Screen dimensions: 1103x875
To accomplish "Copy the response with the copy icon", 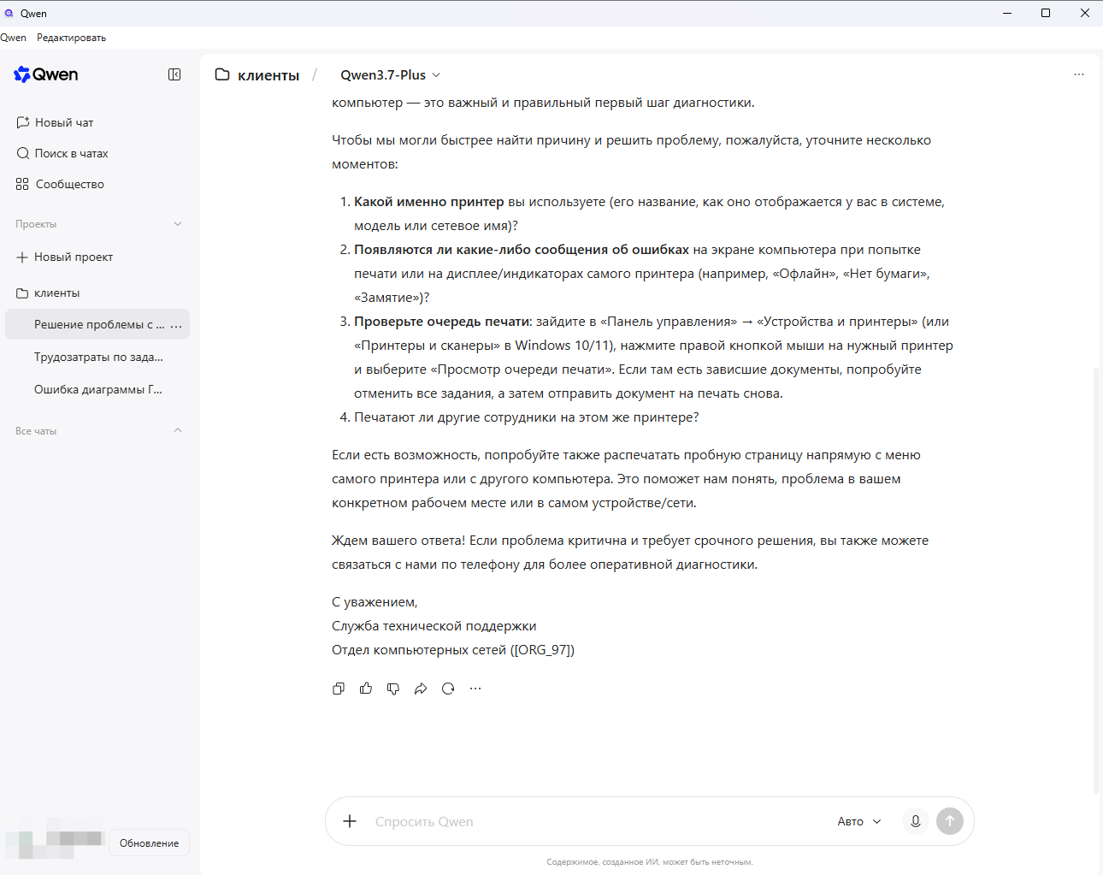I will [339, 689].
